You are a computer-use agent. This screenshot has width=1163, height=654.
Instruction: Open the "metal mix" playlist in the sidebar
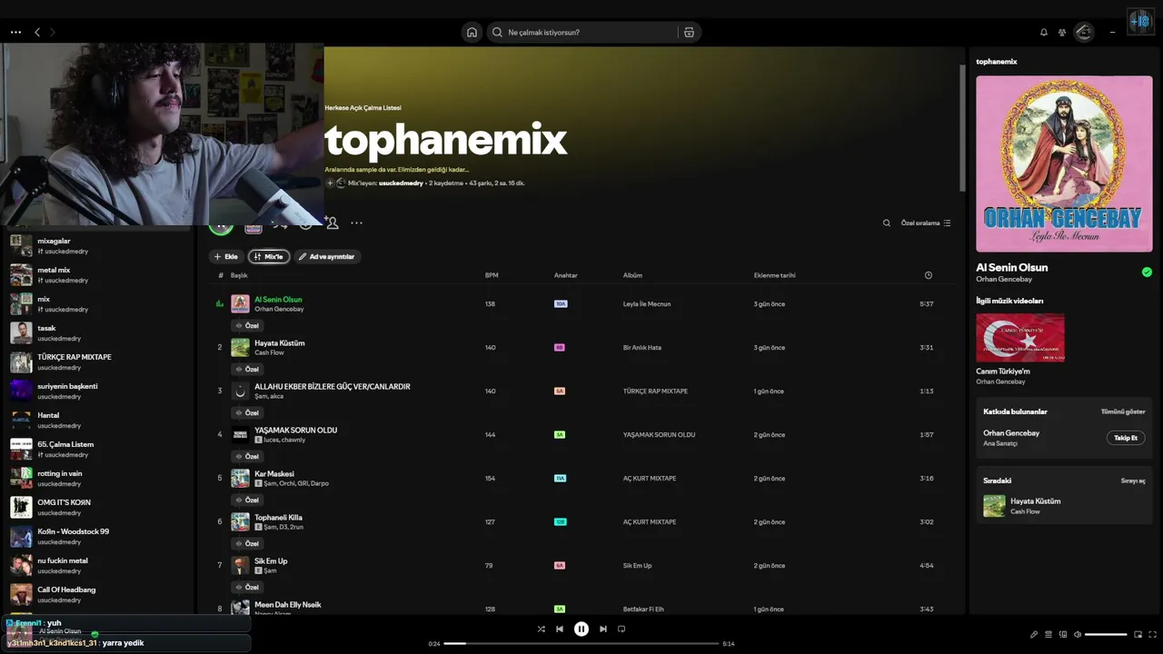pyautogui.click(x=97, y=274)
